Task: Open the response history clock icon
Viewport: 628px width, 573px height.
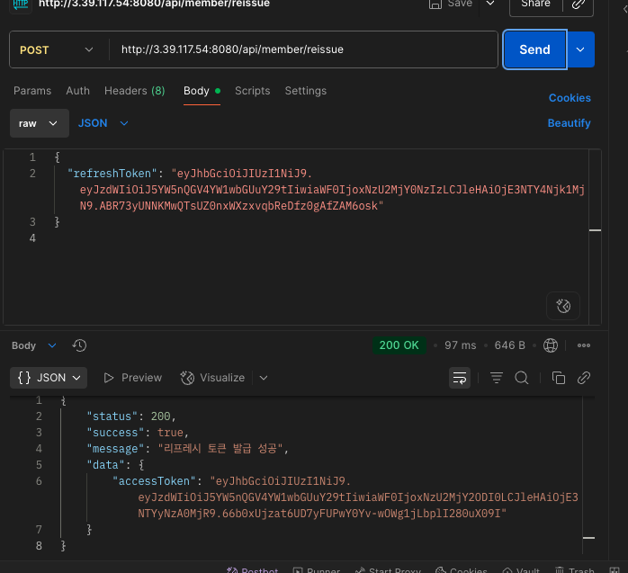Action: coord(79,345)
